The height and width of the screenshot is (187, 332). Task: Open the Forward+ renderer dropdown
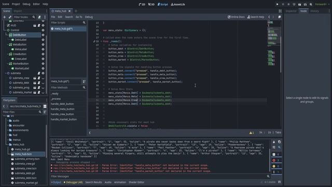322,4
